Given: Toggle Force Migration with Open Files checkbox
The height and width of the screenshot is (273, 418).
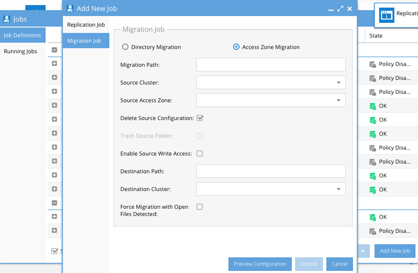Looking at the screenshot, I should coord(200,207).
